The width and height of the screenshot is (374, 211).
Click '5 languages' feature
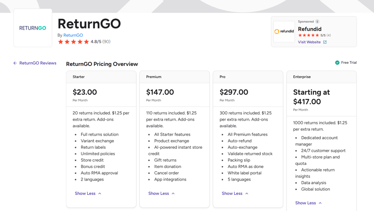(x=239, y=180)
